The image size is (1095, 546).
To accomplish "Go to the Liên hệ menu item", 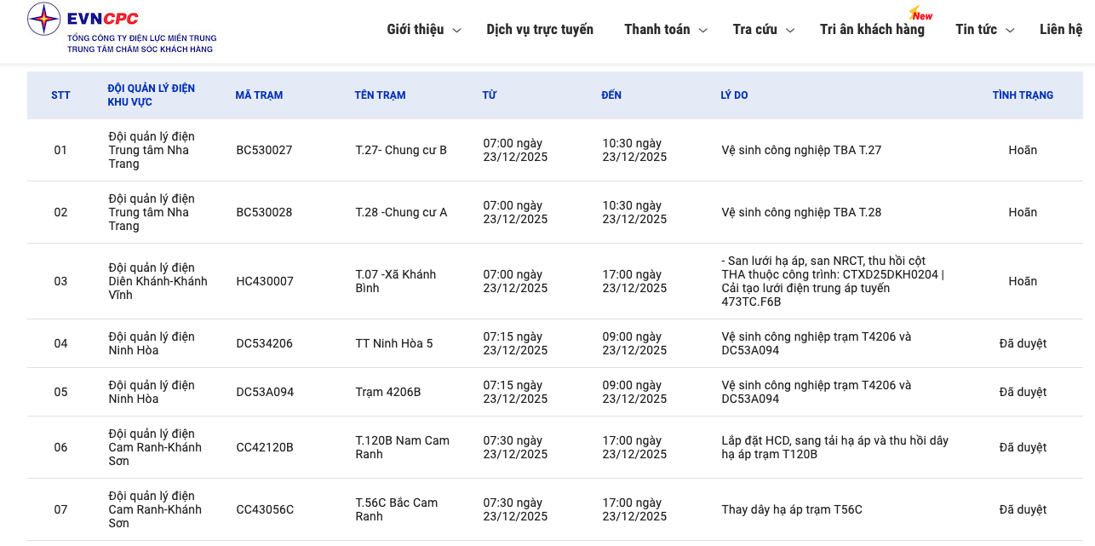I will (x=1060, y=30).
